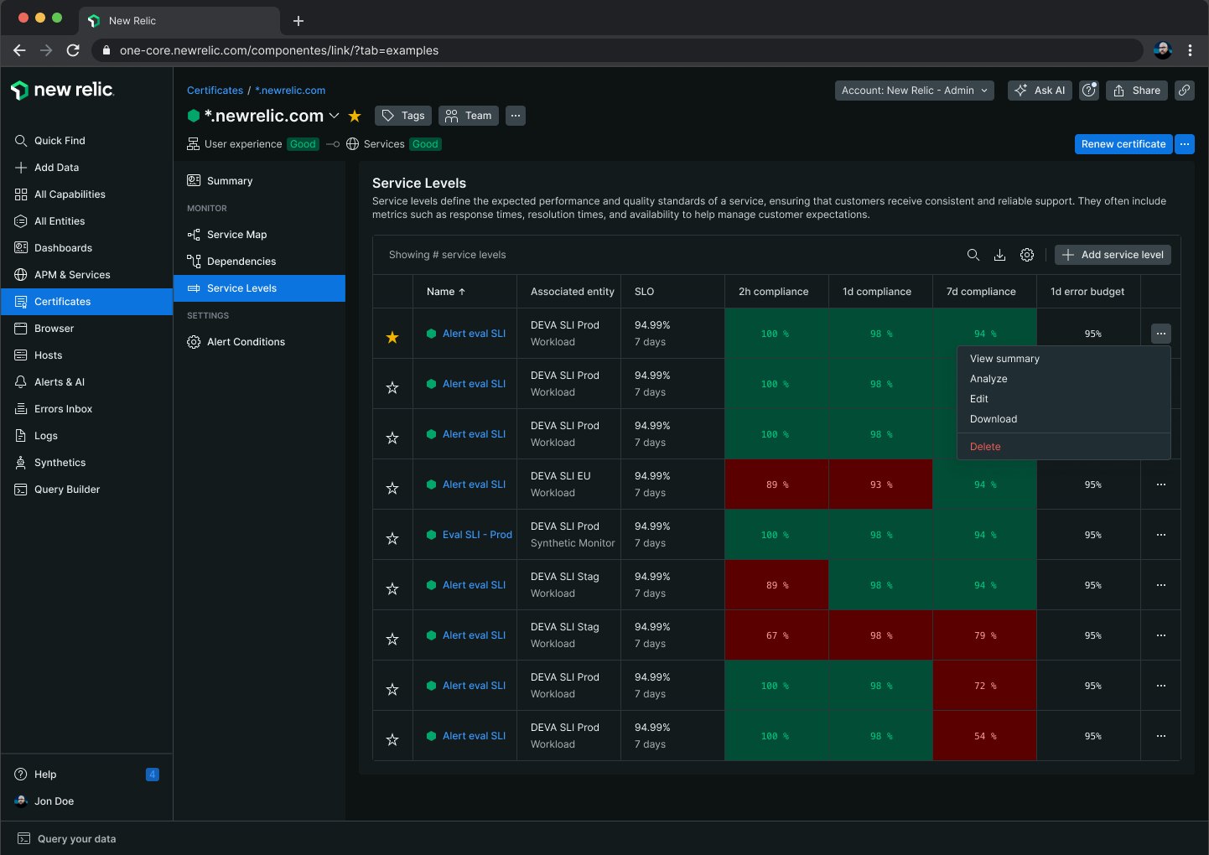The image size is (1209, 855).
Task: Go back with the browser back arrow
Action: [x=19, y=50]
